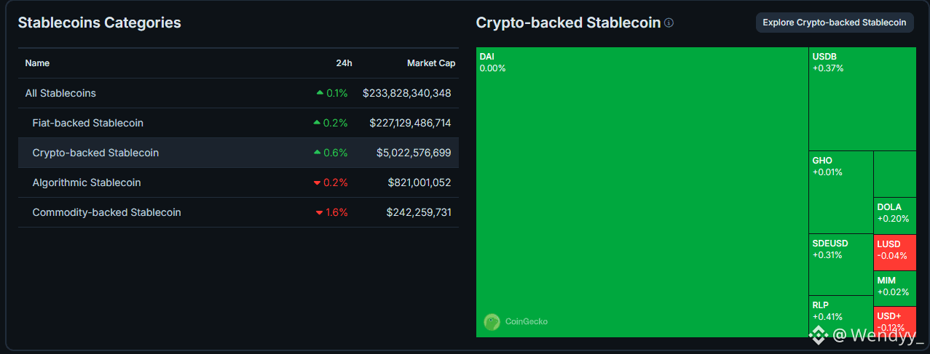The width and height of the screenshot is (930, 354).
Task: Sort by the 24h column header
Action: [344, 63]
